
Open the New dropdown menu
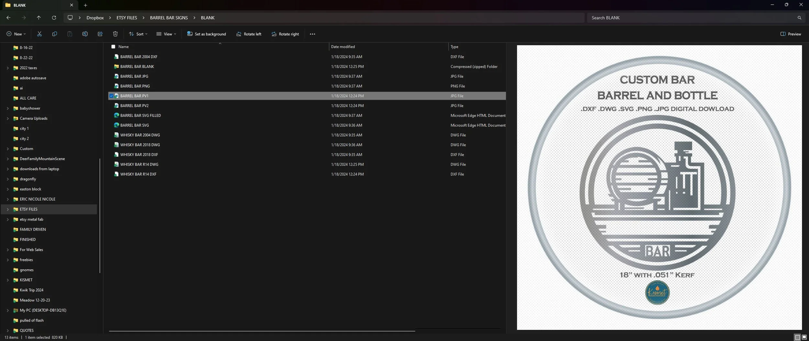click(x=16, y=34)
